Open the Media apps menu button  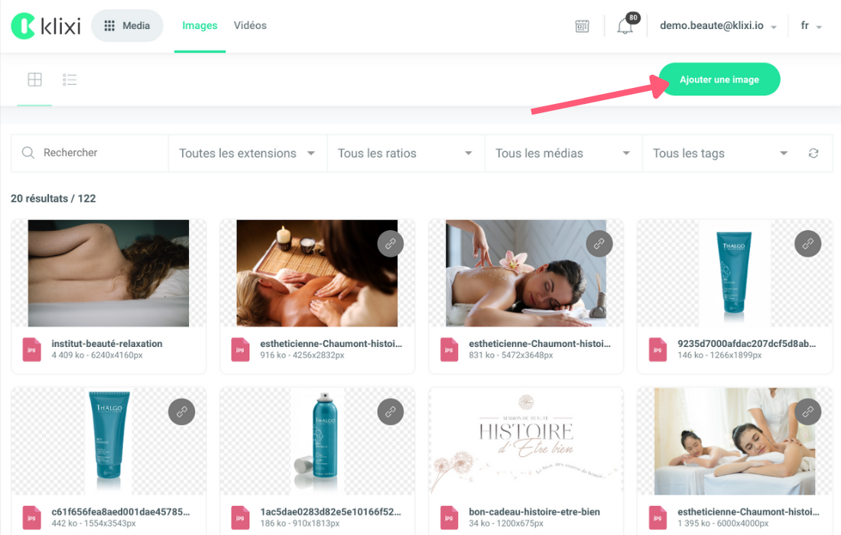[127, 26]
